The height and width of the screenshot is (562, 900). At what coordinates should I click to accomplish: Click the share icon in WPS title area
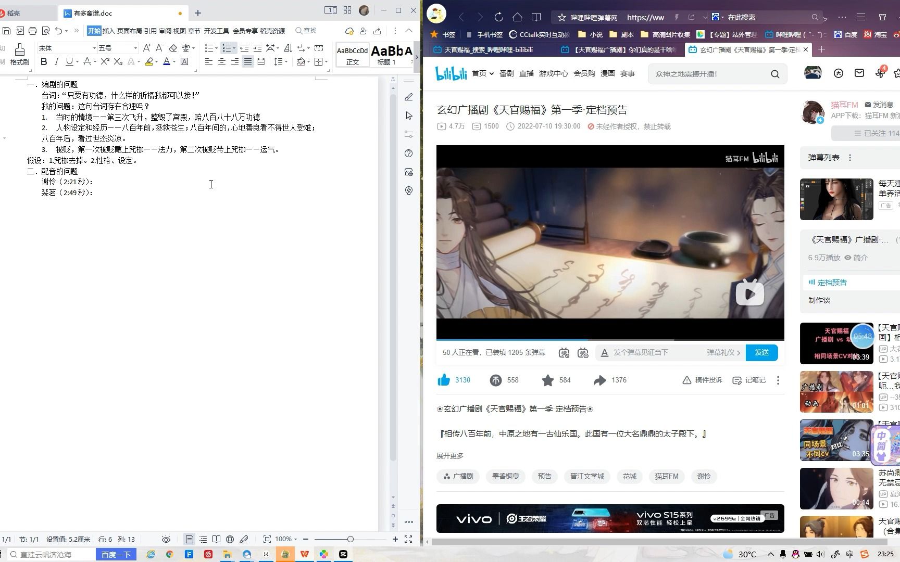pyautogui.click(x=377, y=31)
